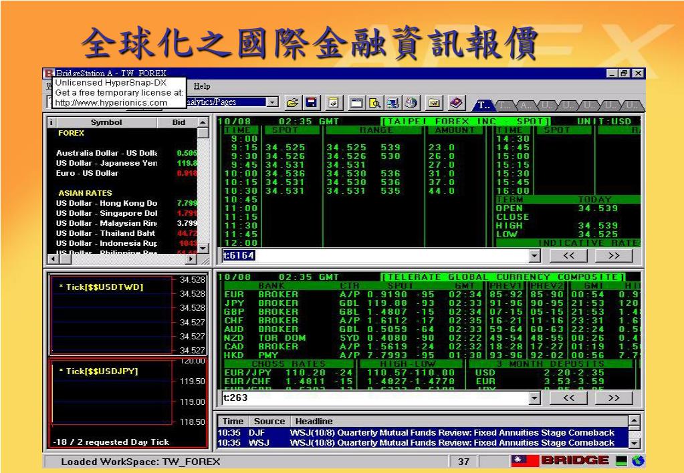684x473 pixels.
Task: Select 'US Dollar - Singapore Dol' row
Action: click(122, 213)
